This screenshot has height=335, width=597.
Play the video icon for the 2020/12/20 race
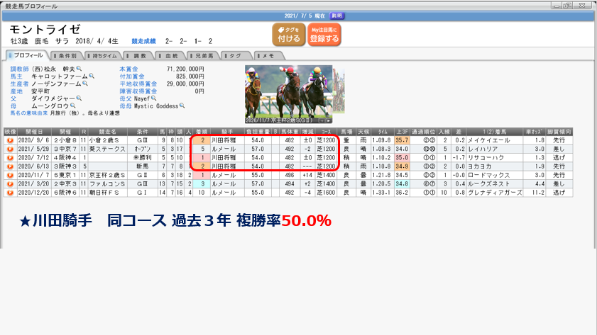pos(10,191)
